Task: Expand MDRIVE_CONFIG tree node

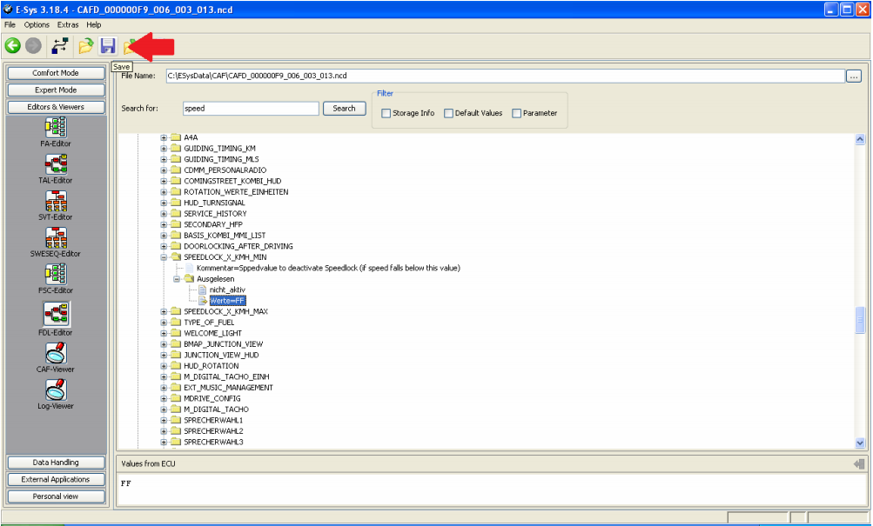Action: (164, 399)
